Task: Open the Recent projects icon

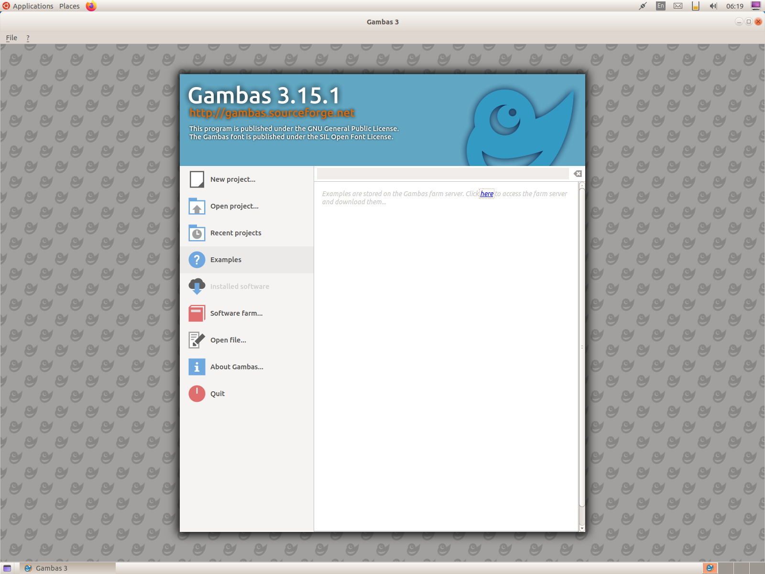Action: 197,233
